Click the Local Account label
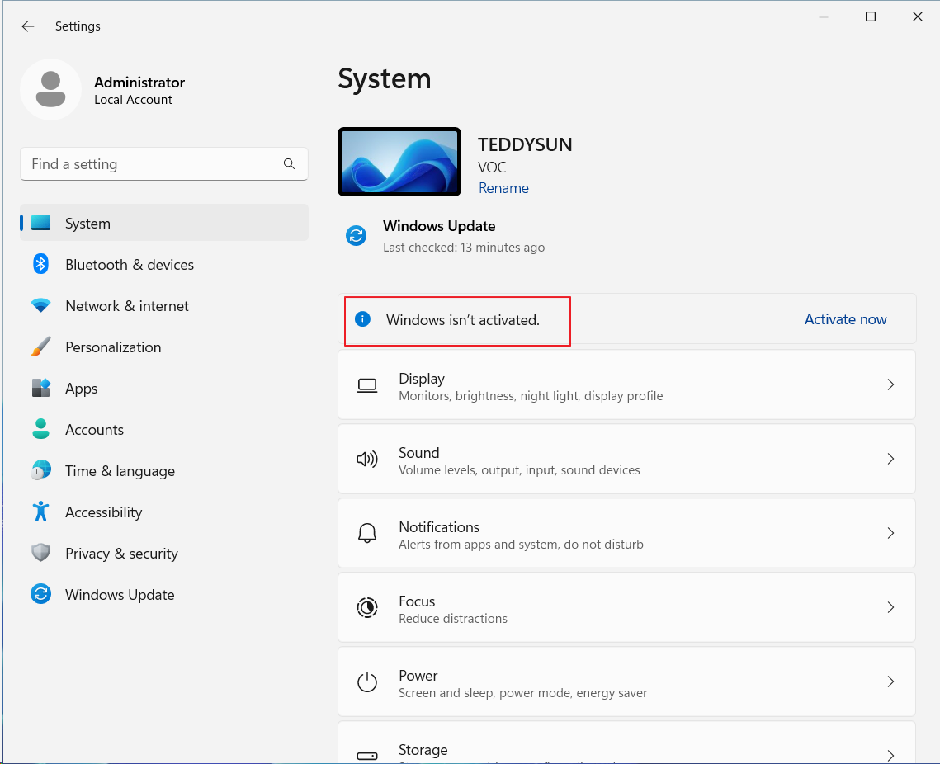 pyautogui.click(x=133, y=100)
